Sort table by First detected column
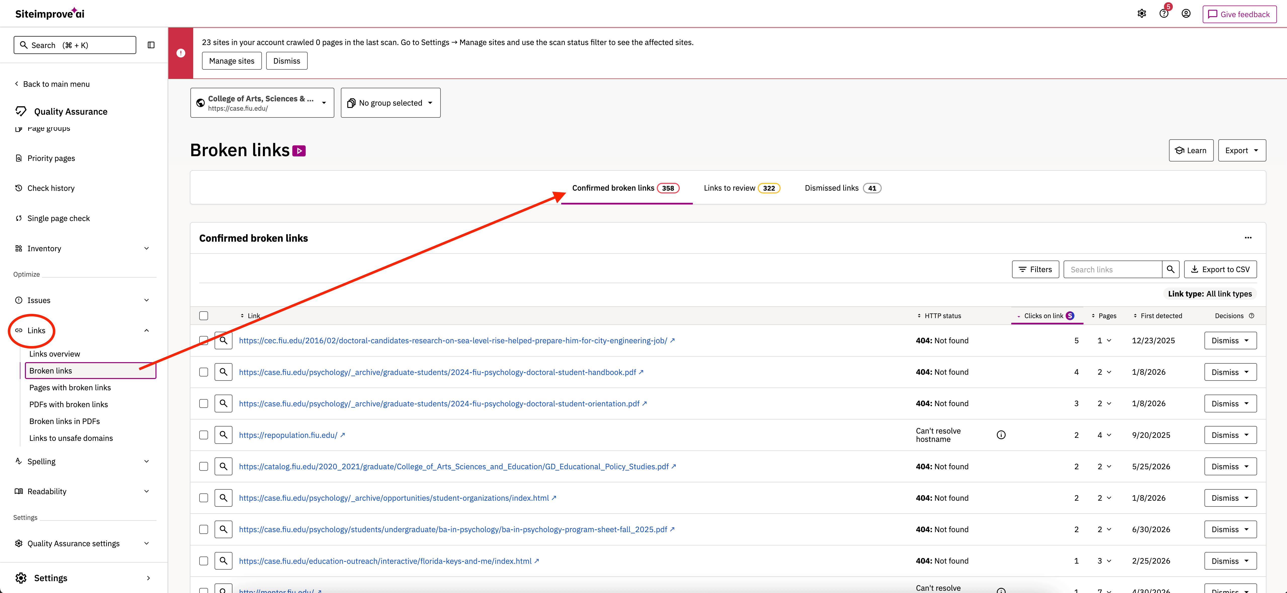The width and height of the screenshot is (1287, 593). pos(1158,316)
